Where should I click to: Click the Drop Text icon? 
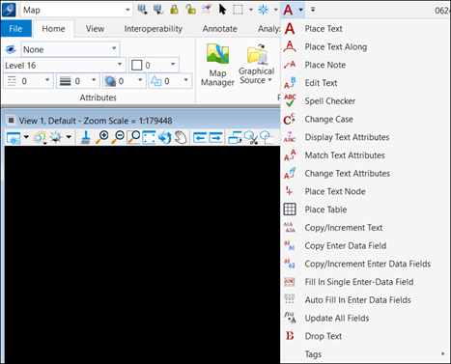[290, 336]
